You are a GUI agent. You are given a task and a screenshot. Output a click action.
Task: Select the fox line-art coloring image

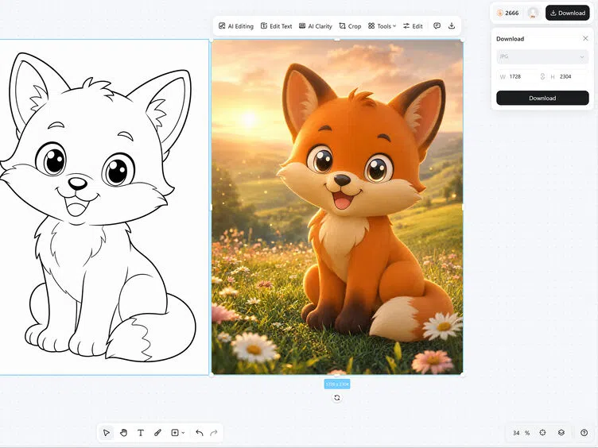tap(104, 207)
